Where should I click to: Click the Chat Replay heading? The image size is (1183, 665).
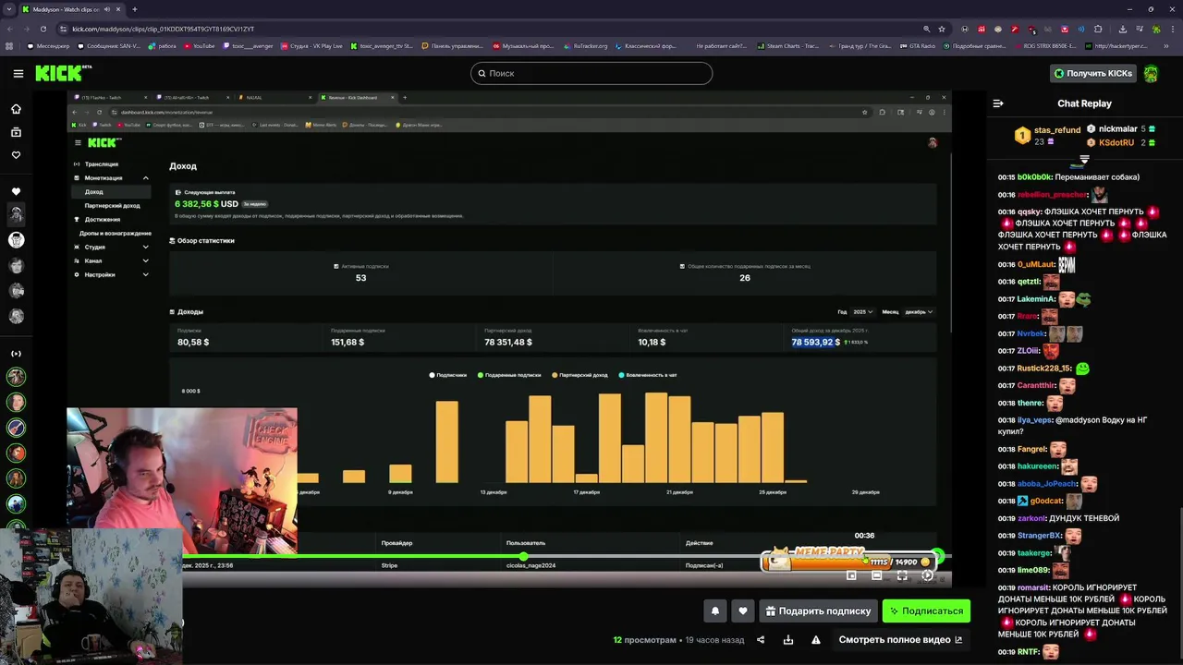click(x=1084, y=103)
